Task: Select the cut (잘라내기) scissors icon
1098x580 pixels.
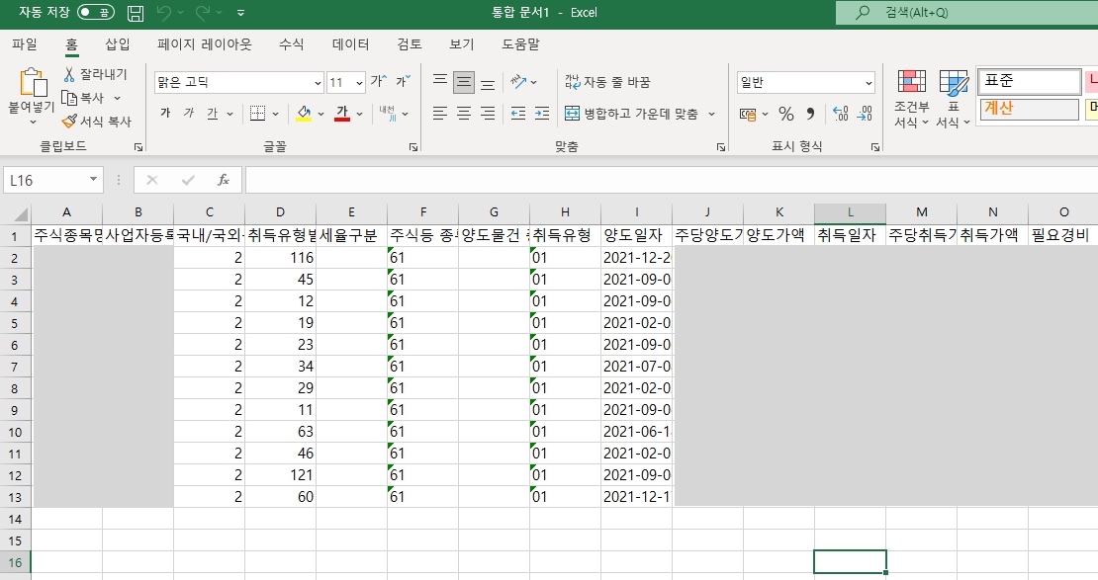Action: click(x=94, y=74)
